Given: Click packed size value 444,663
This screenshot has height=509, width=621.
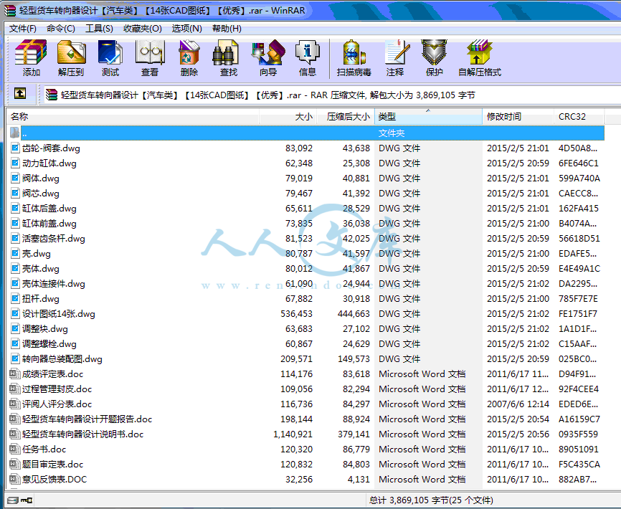Looking at the screenshot, I should point(354,314).
